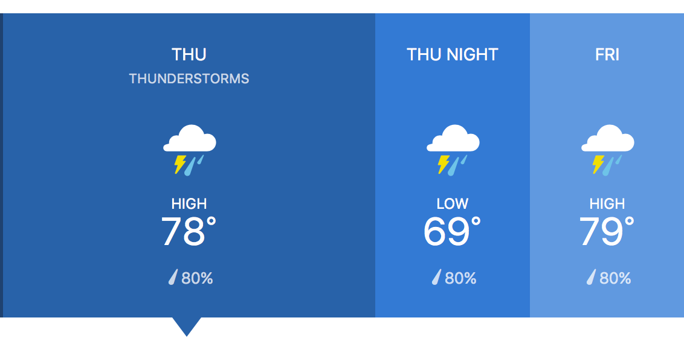684x338 pixels.
Task: Click Thu Night's 80% precipitation chance
Action: 460,278
